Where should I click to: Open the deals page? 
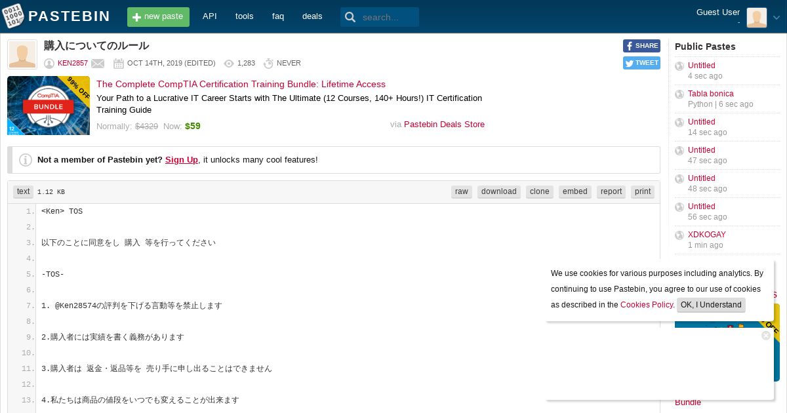point(312,16)
